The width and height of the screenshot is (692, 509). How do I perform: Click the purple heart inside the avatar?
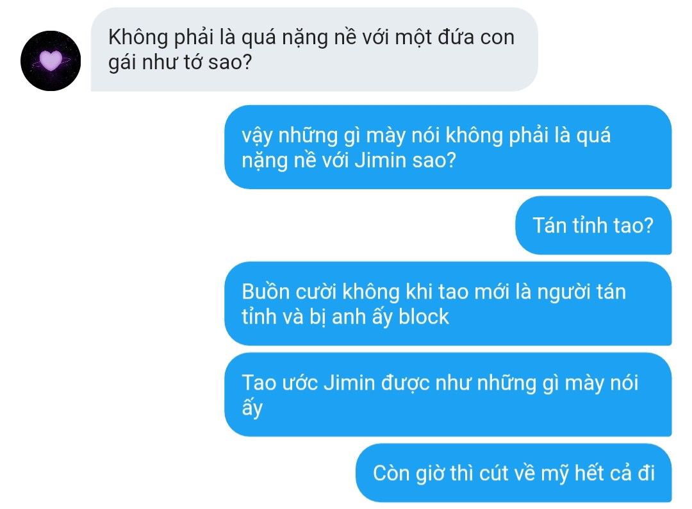pyautogui.click(x=51, y=60)
